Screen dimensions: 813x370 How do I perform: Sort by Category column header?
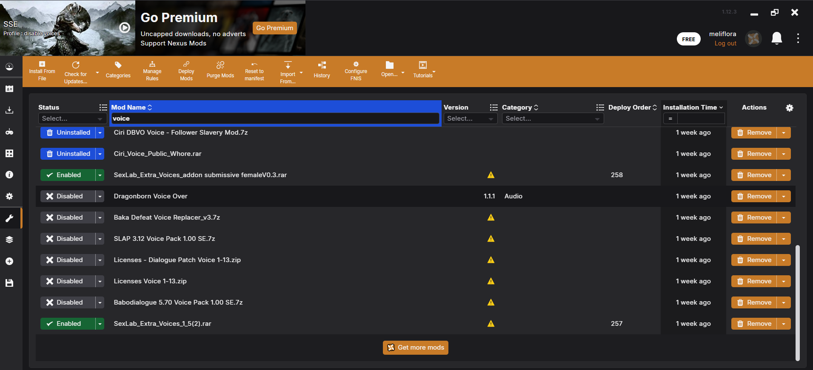tap(520, 107)
